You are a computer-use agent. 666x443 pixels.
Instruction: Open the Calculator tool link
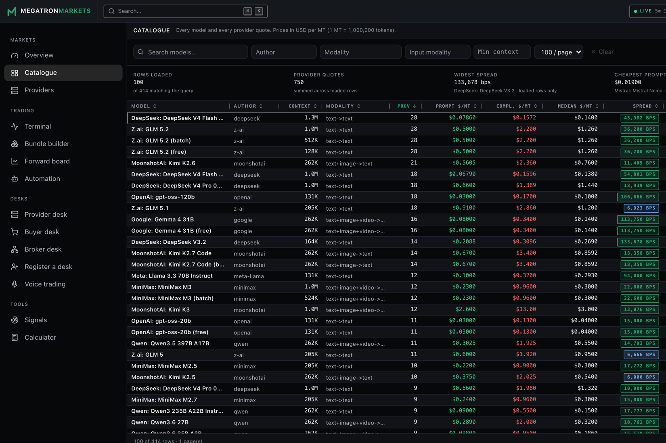tap(63, 337)
